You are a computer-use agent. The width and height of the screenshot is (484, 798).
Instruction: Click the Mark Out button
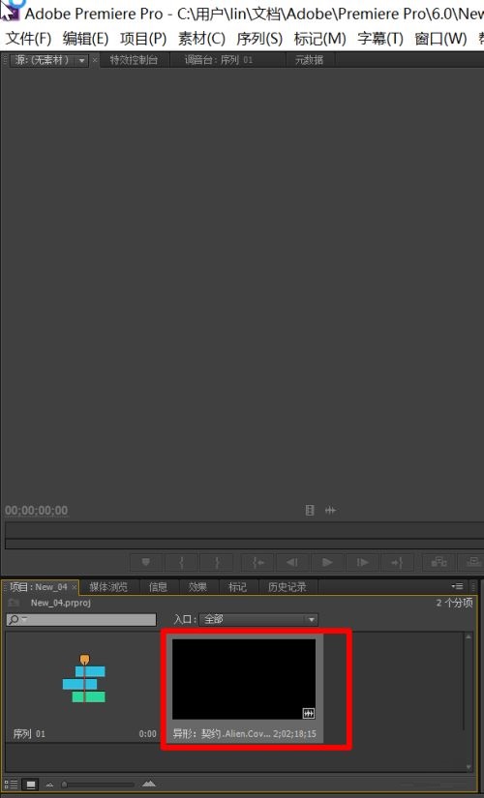pos(217,562)
